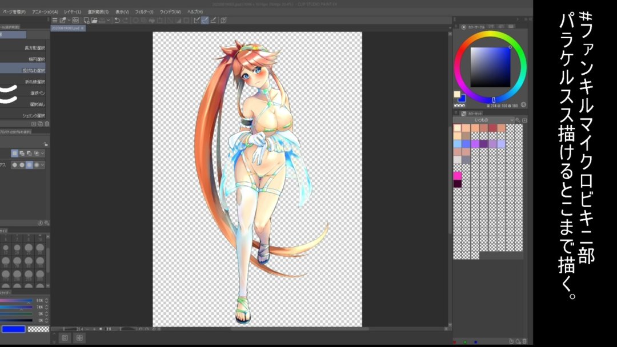This screenshot has height=347, width=617.
Task: Open the アニメーション(A) menu
Action: click(x=45, y=12)
